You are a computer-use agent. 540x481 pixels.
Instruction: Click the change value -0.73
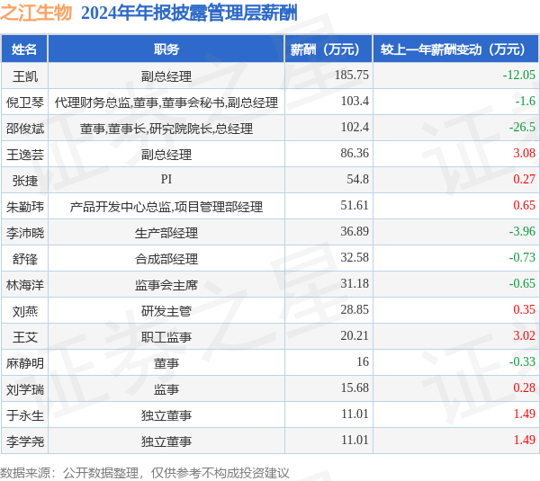pos(522,257)
